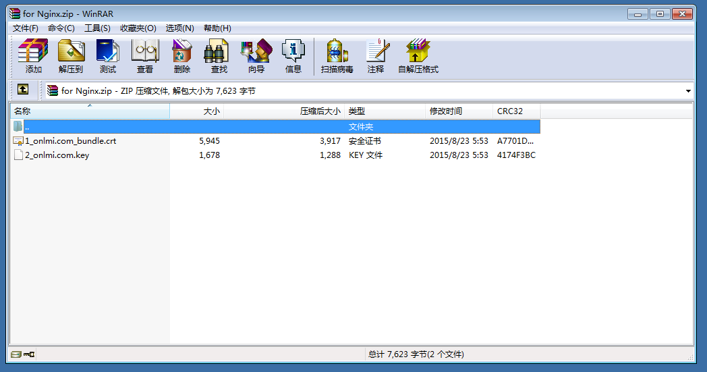This screenshot has height=372, width=707.
Task: Open the 文件(F) menu
Action: click(26, 28)
